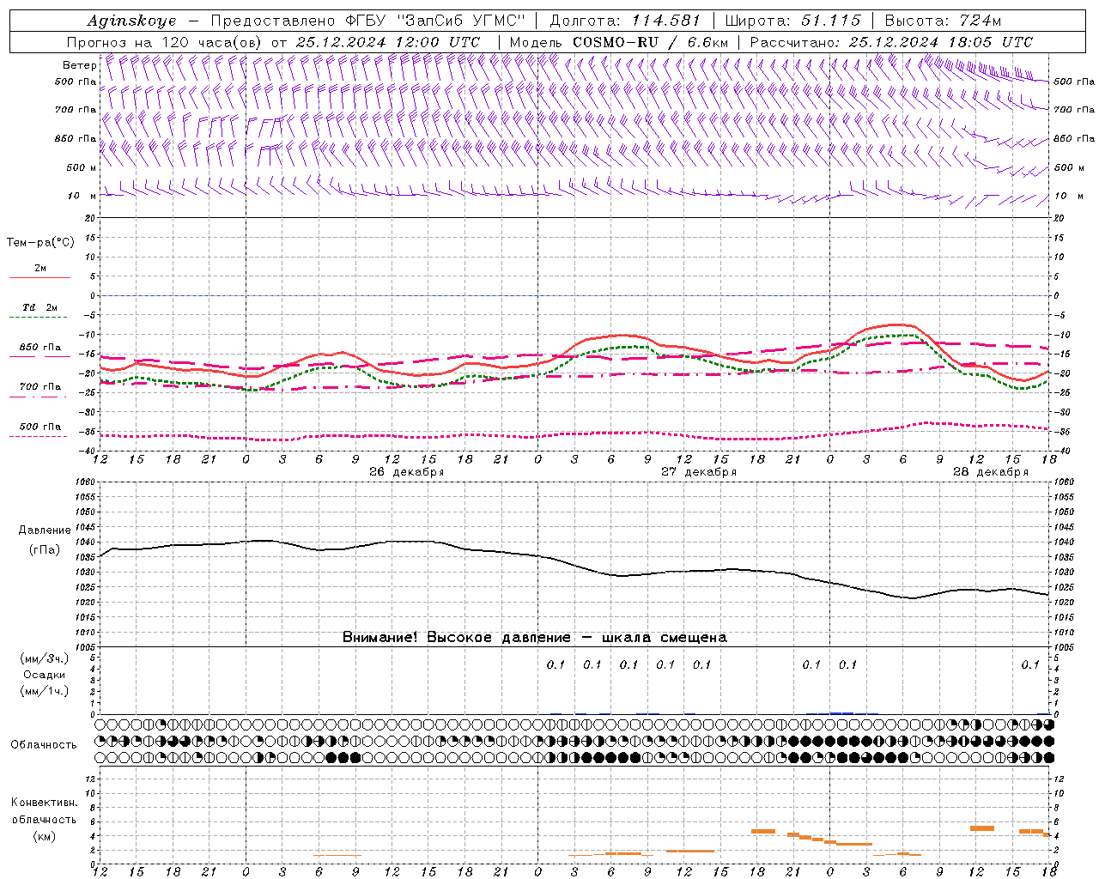Select the "Высота: 724м" header value
This screenshot has height=879, width=1099.
point(943,21)
